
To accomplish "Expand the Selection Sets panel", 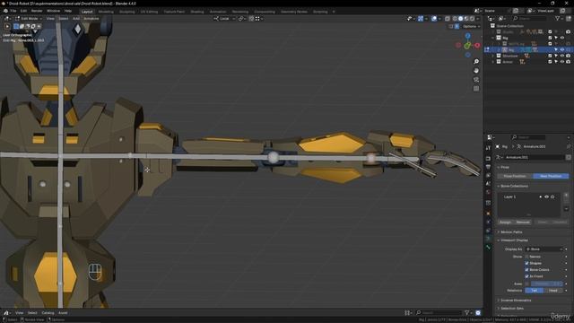I will [x=512, y=309].
